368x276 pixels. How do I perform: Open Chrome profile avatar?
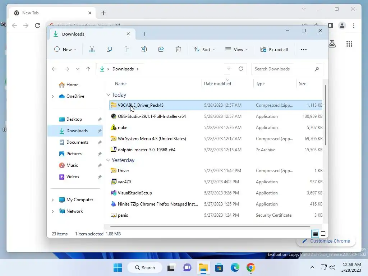[342, 26]
